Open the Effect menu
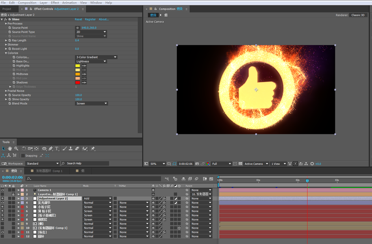372x244 pixels. tap(55, 2)
